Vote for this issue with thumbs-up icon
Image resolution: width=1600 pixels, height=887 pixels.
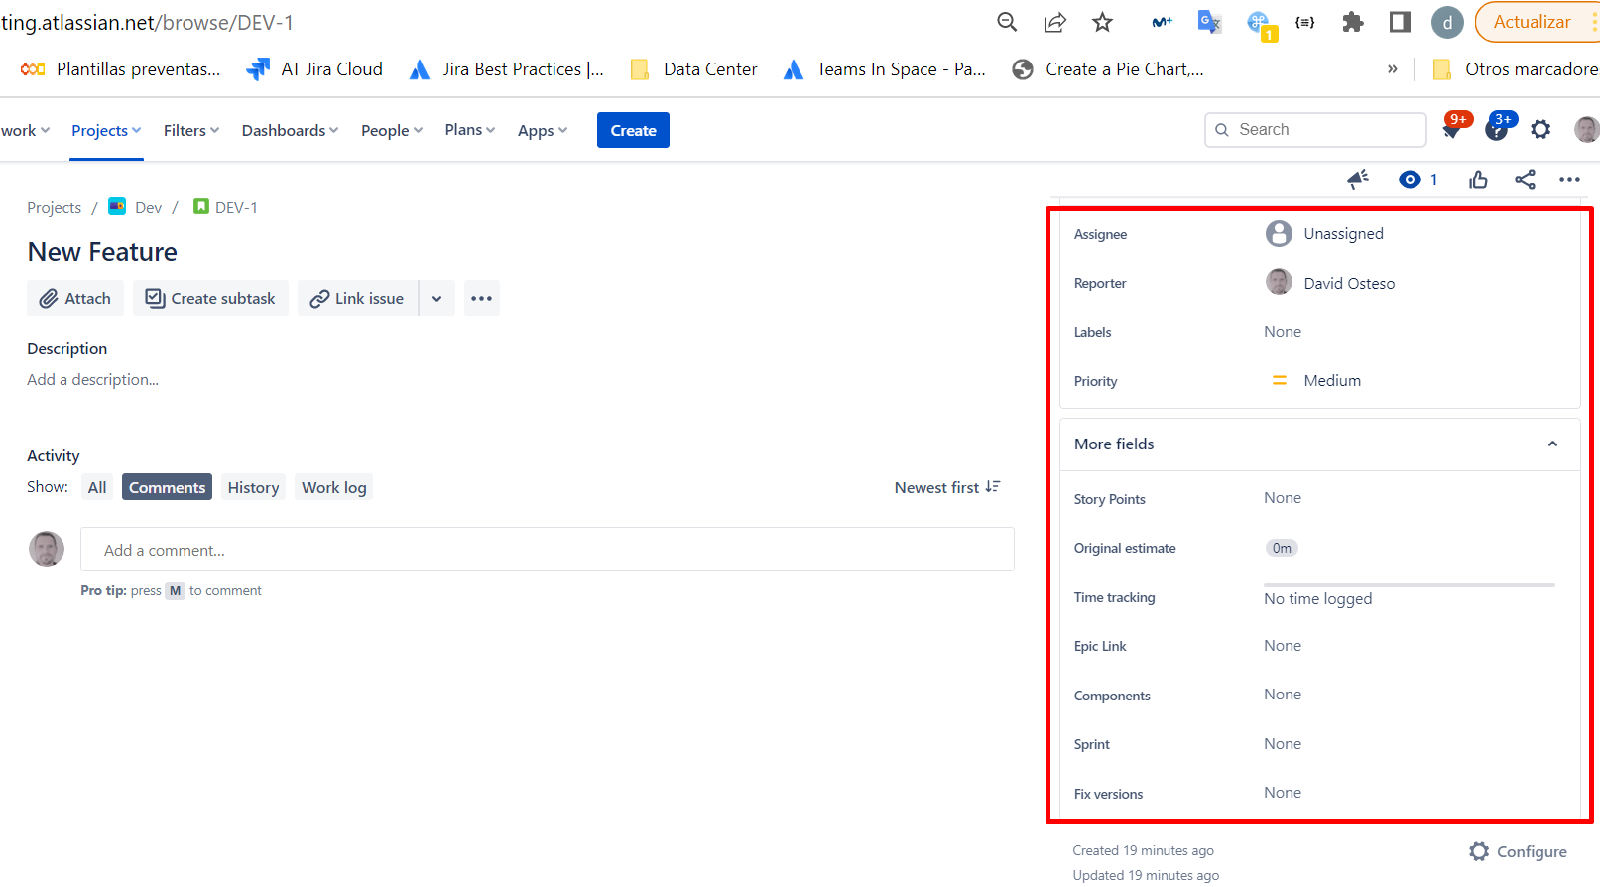(x=1478, y=179)
